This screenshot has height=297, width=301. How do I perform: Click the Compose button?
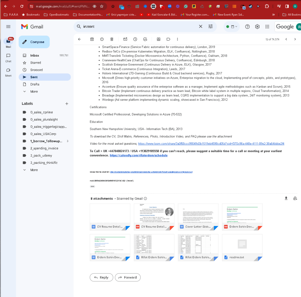(x=34, y=42)
